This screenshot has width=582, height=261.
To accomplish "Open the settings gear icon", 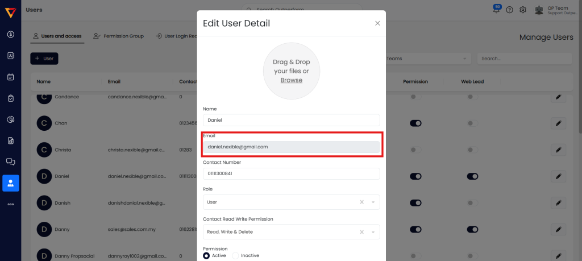I will 523,10.
